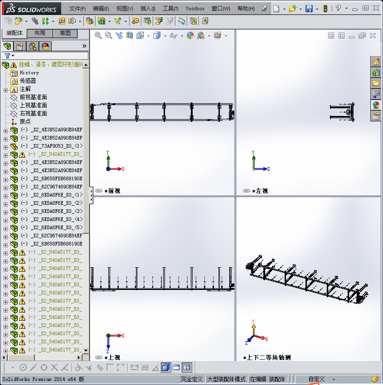Viewport: 383px width, 385px height.
Task: Expand more manager tabs chevron
Action: click(84, 46)
